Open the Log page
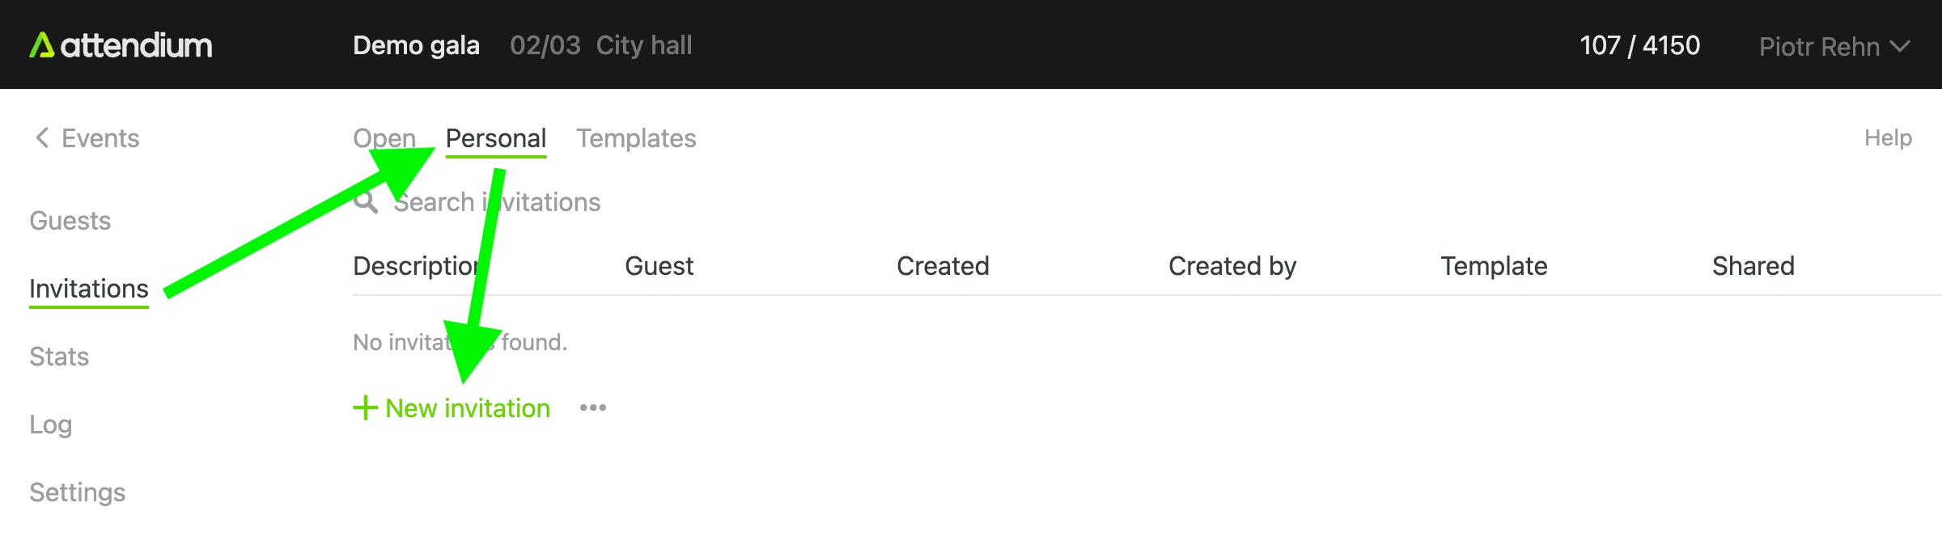Screen dimensions: 1942x545 point(50,425)
